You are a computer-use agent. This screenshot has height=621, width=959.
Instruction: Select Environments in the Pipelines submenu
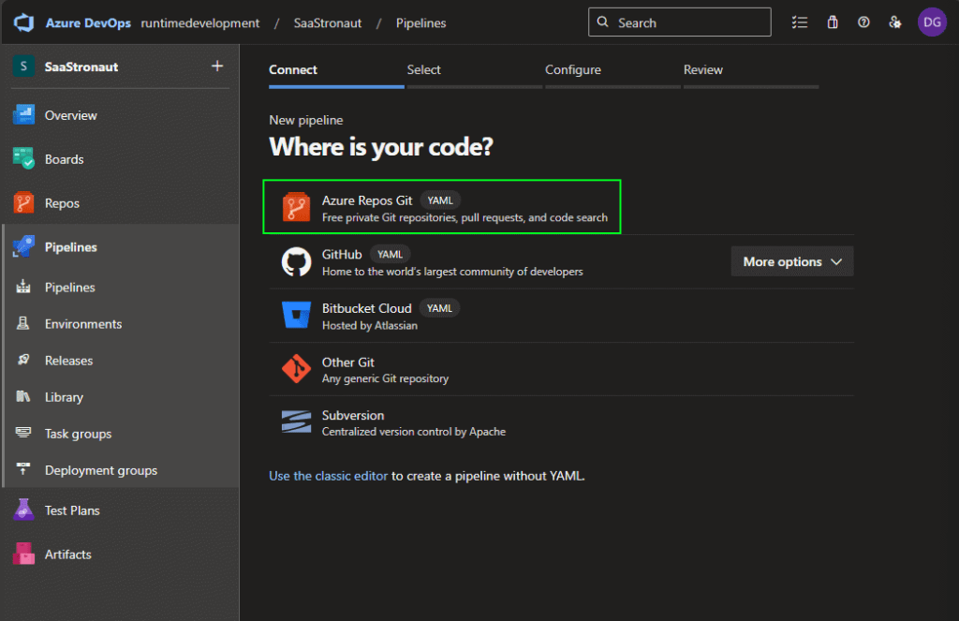(x=83, y=324)
